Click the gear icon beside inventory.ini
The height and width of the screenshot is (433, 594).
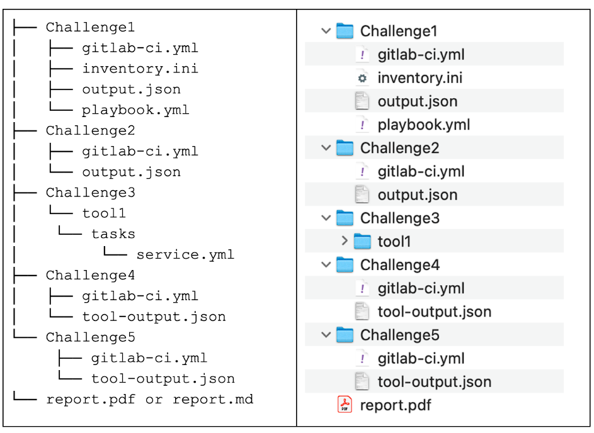[363, 78]
